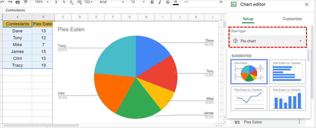Toggle bold formatting

(x=152, y=2)
